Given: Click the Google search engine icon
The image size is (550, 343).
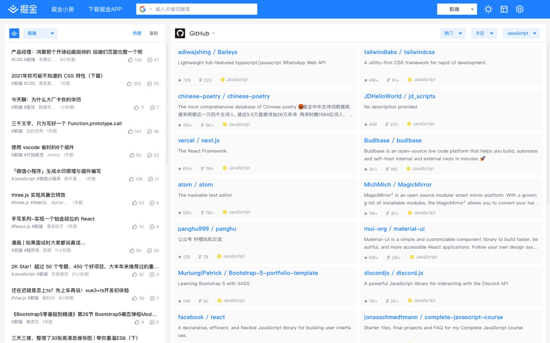Looking at the screenshot, I should (143, 9).
